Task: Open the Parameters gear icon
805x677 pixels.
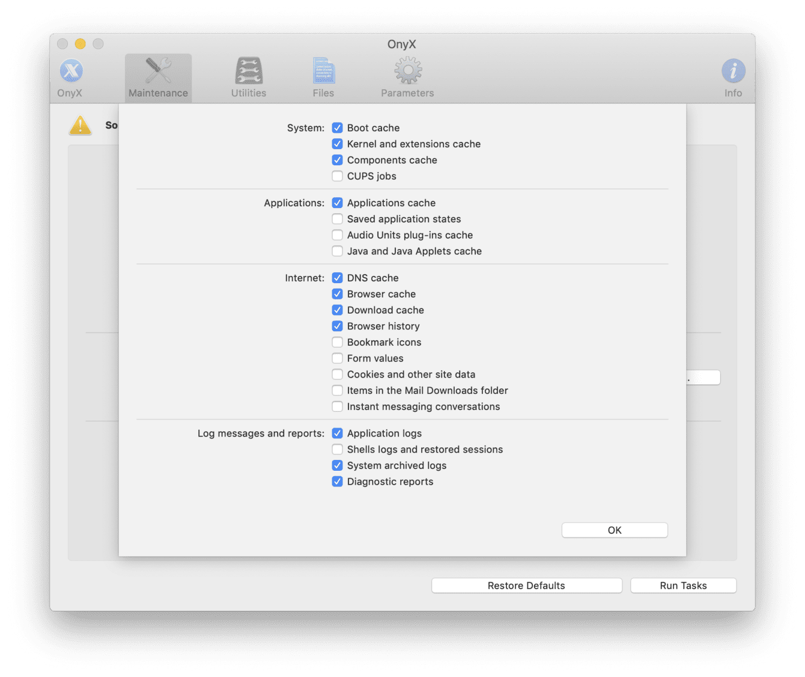Action: click(408, 72)
